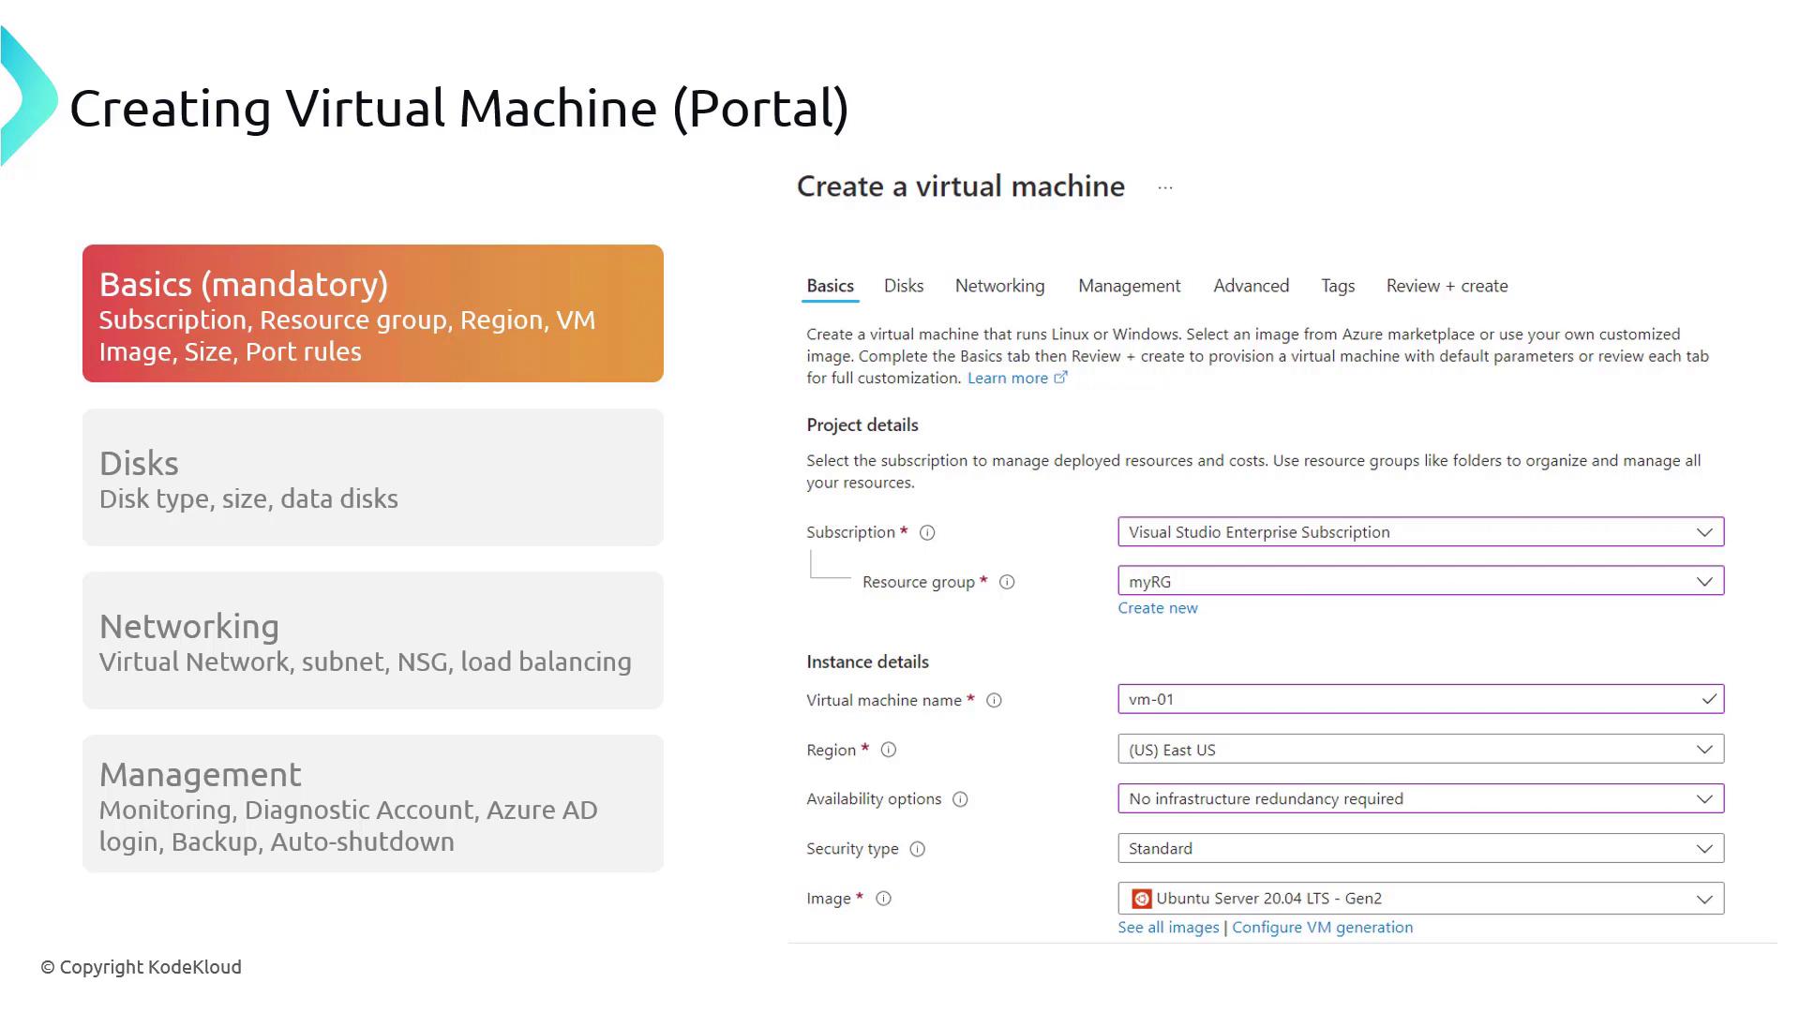Click Virtual machine name info icon
1800x1012 pixels.
(x=995, y=700)
